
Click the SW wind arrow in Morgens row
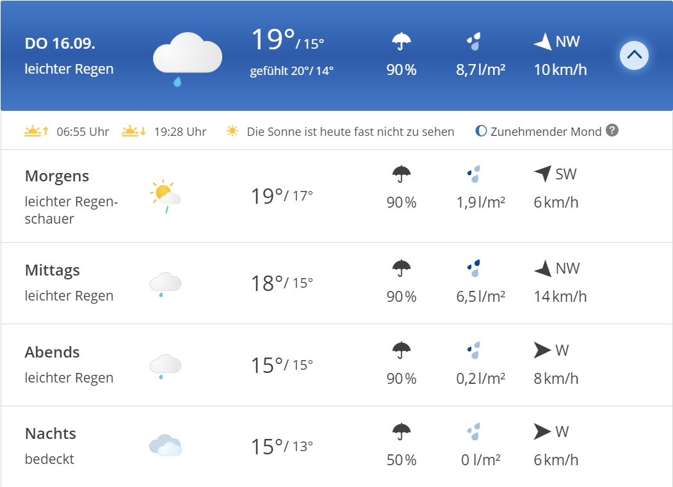pos(542,174)
